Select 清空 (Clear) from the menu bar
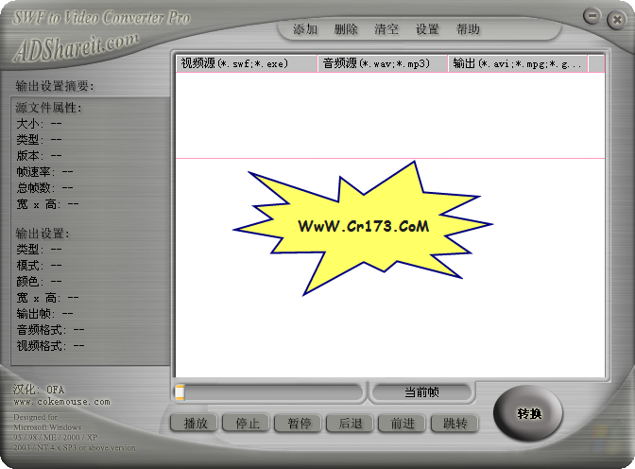 [386, 29]
